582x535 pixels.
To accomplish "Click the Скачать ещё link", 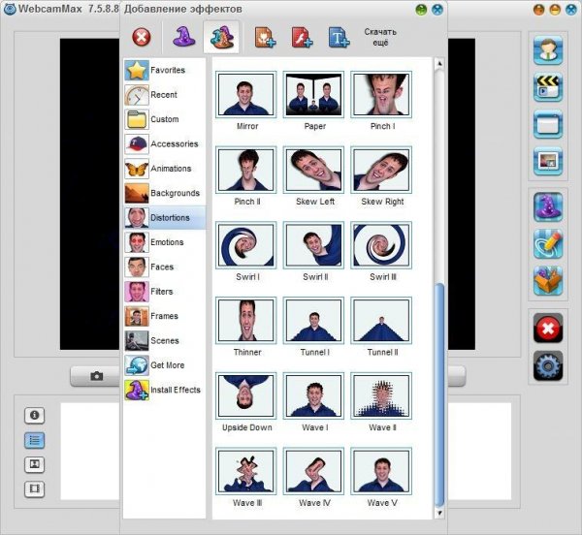I will tap(380, 37).
